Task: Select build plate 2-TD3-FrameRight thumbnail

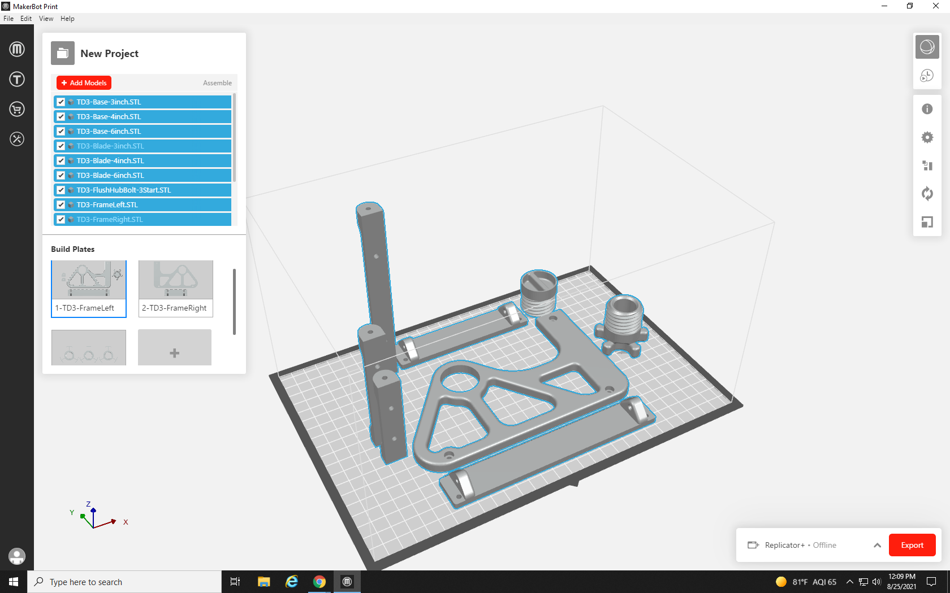Action: (x=176, y=289)
